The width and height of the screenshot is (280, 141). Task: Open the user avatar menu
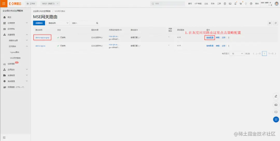(276, 4)
